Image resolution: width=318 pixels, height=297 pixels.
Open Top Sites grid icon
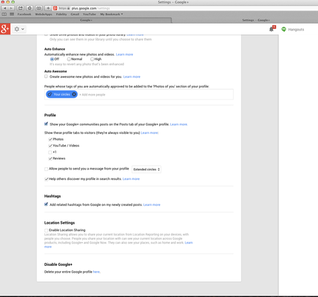pos(12,14)
